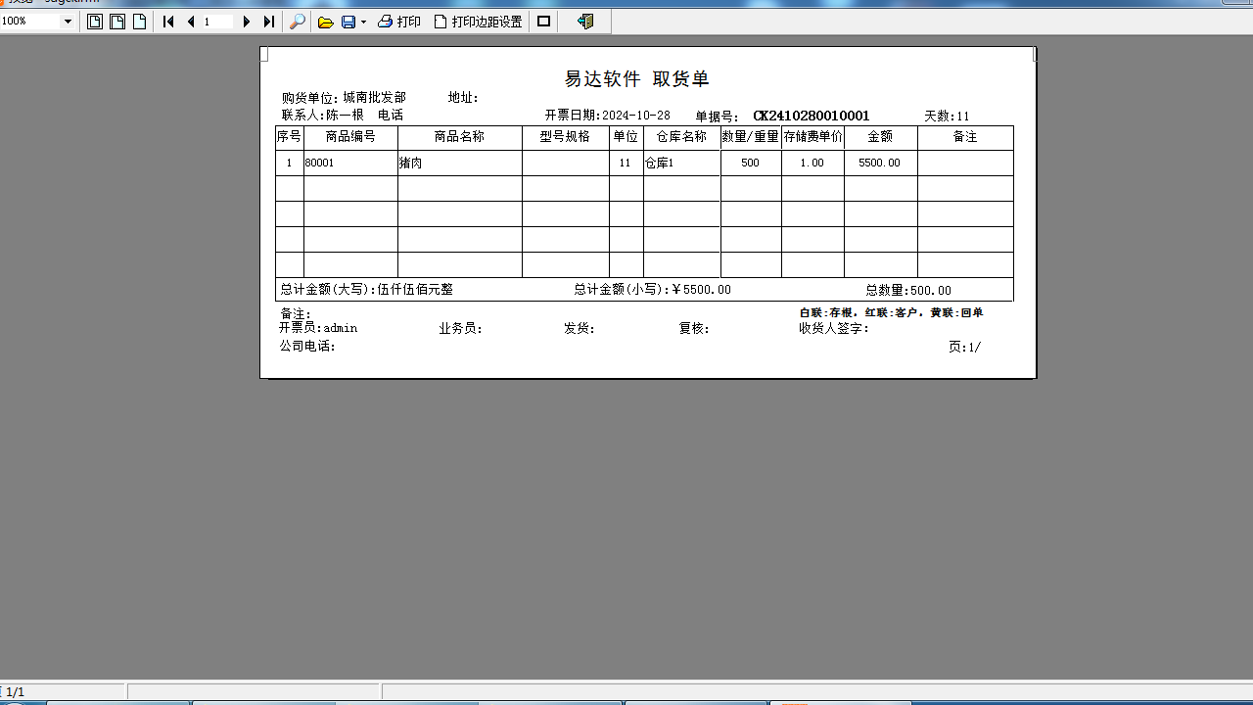Go to the first page

[167, 21]
